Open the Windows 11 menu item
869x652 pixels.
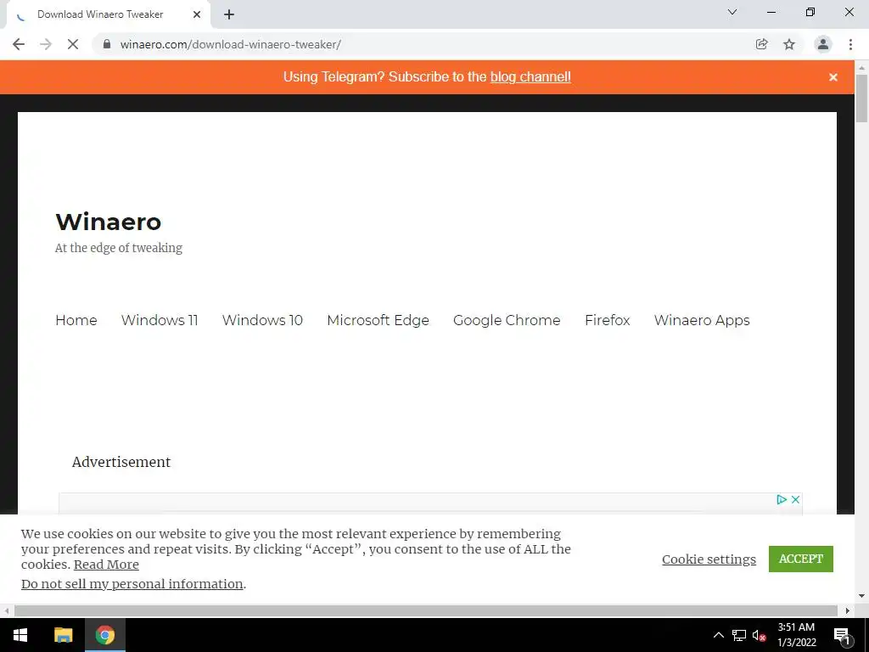160,320
